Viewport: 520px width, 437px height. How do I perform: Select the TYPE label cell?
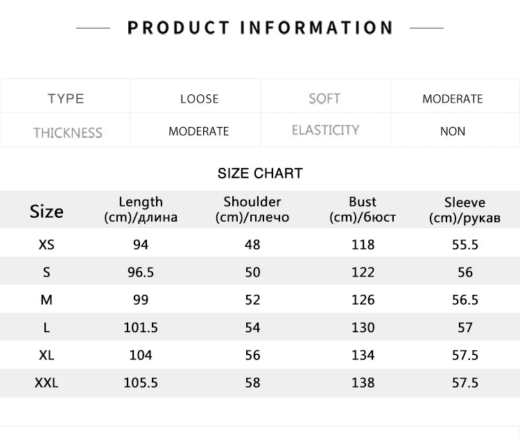(x=66, y=98)
